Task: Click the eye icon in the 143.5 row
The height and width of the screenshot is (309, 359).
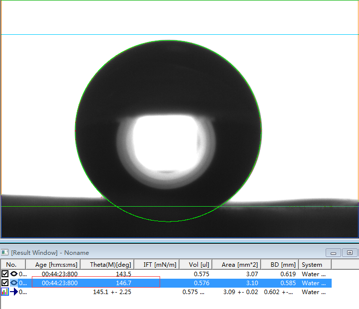Action: coord(14,274)
